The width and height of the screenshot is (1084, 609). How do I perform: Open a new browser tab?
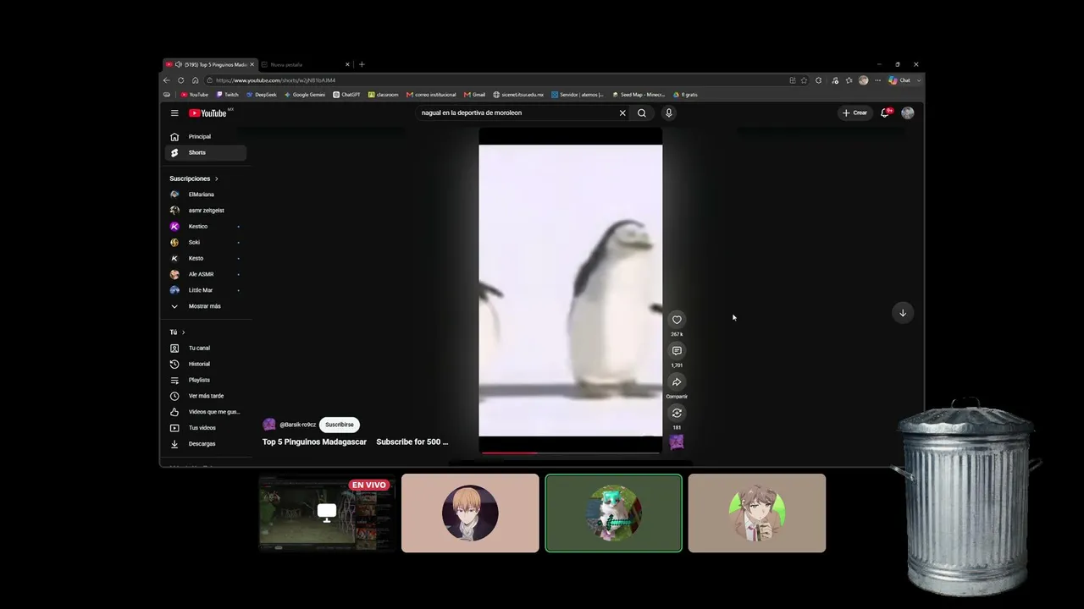pyautogui.click(x=362, y=64)
